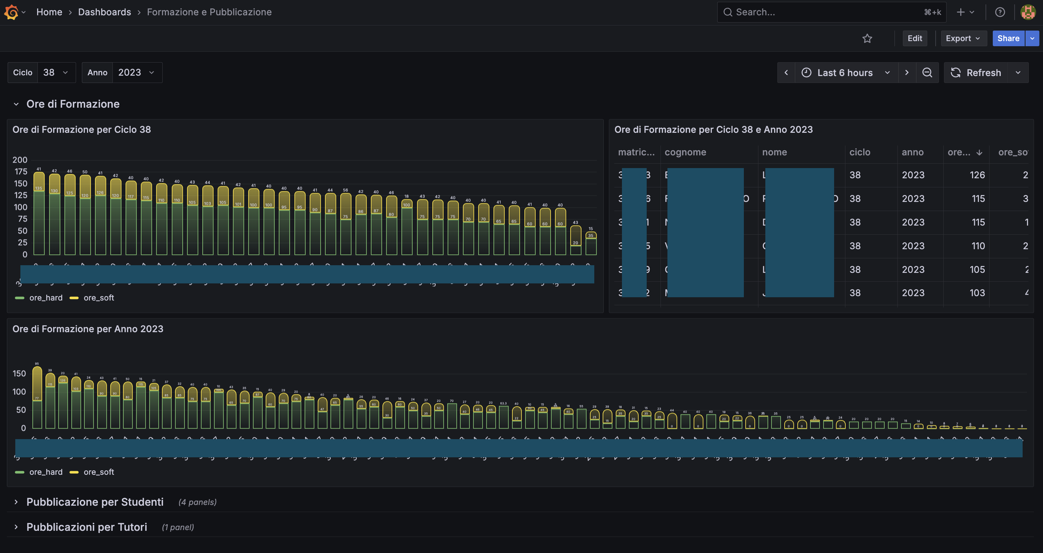
Task: Shift time range back with left arrow
Action: tap(786, 72)
